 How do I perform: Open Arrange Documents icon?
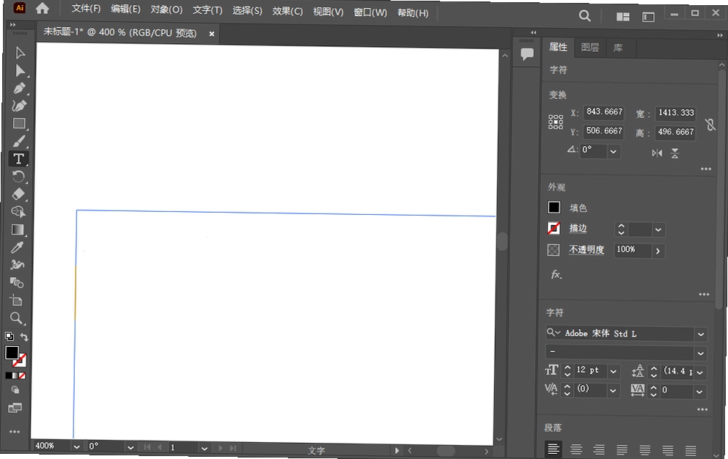point(622,17)
